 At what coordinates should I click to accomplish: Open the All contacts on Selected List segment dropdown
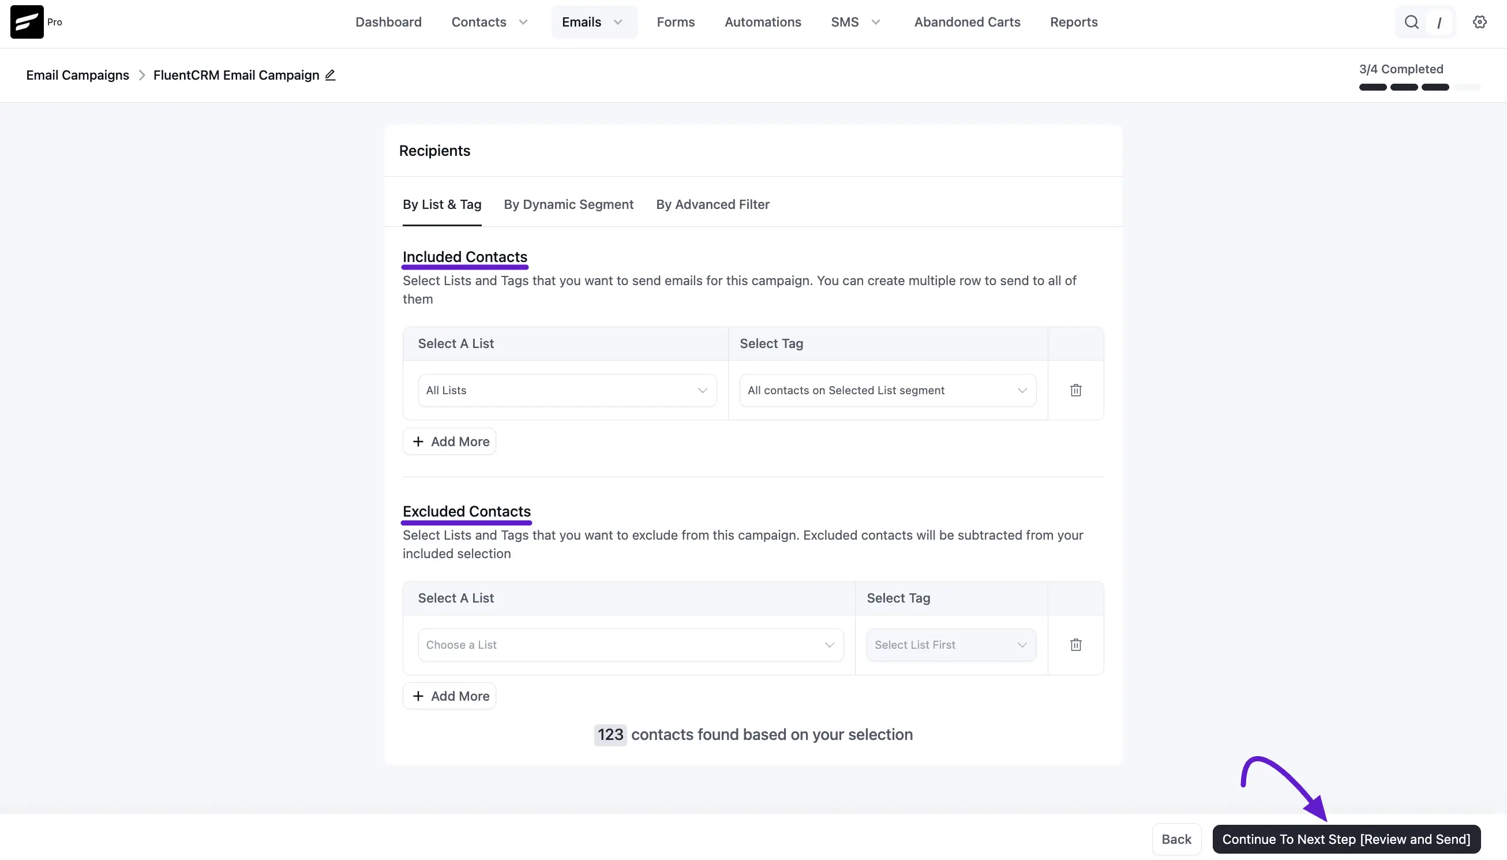[887, 390]
